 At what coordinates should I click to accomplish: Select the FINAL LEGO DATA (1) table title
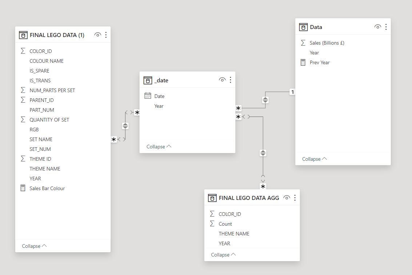tap(57, 35)
